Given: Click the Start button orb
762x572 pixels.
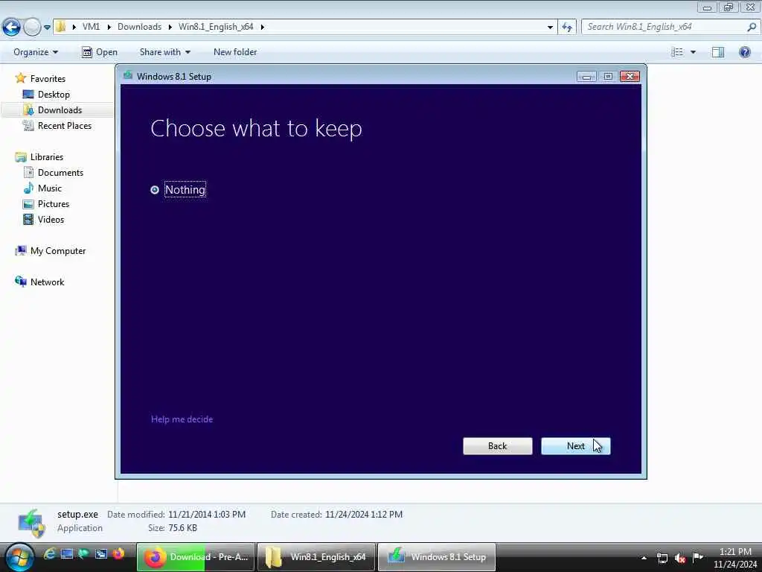Looking at the screenshot, I should [19, 557].
